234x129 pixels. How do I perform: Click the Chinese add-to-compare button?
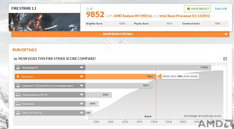tap(221, 9)
